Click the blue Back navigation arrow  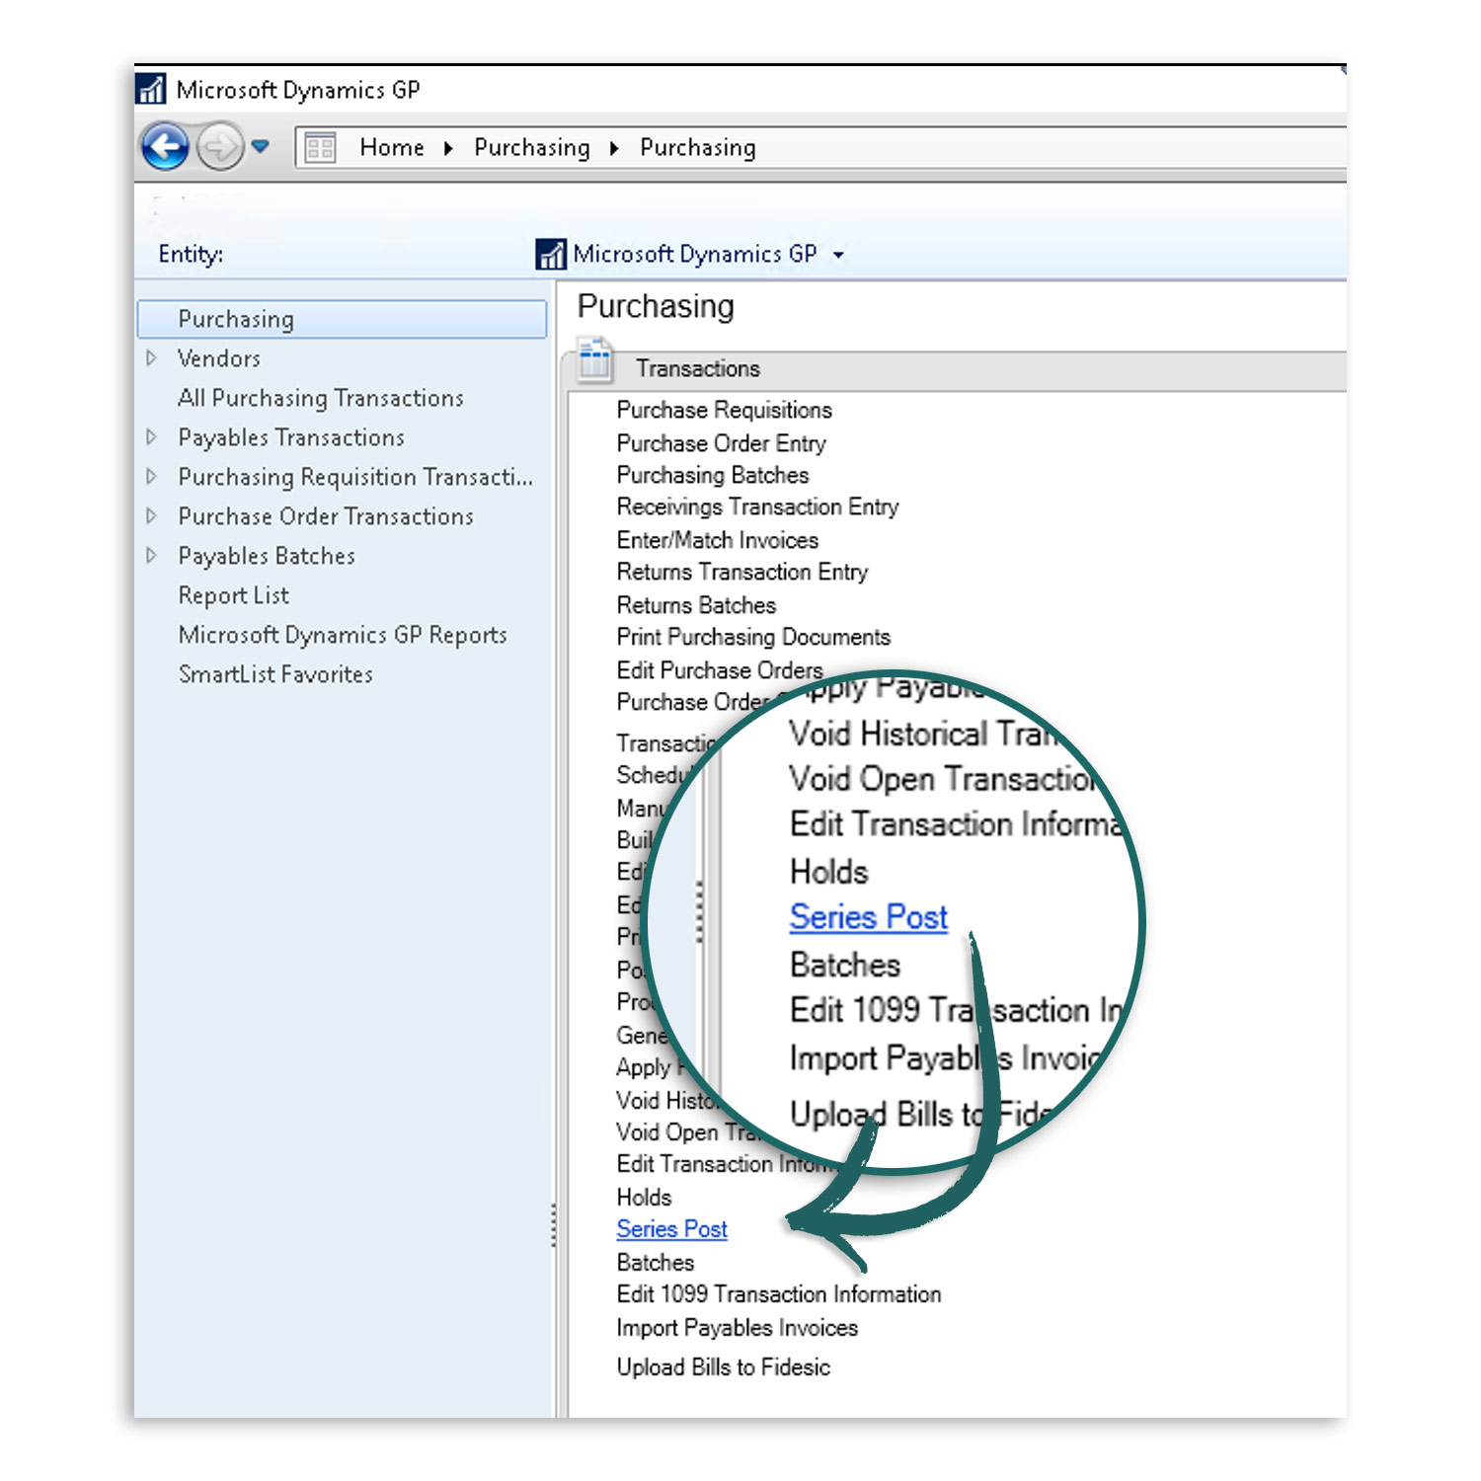coord(165,147)
